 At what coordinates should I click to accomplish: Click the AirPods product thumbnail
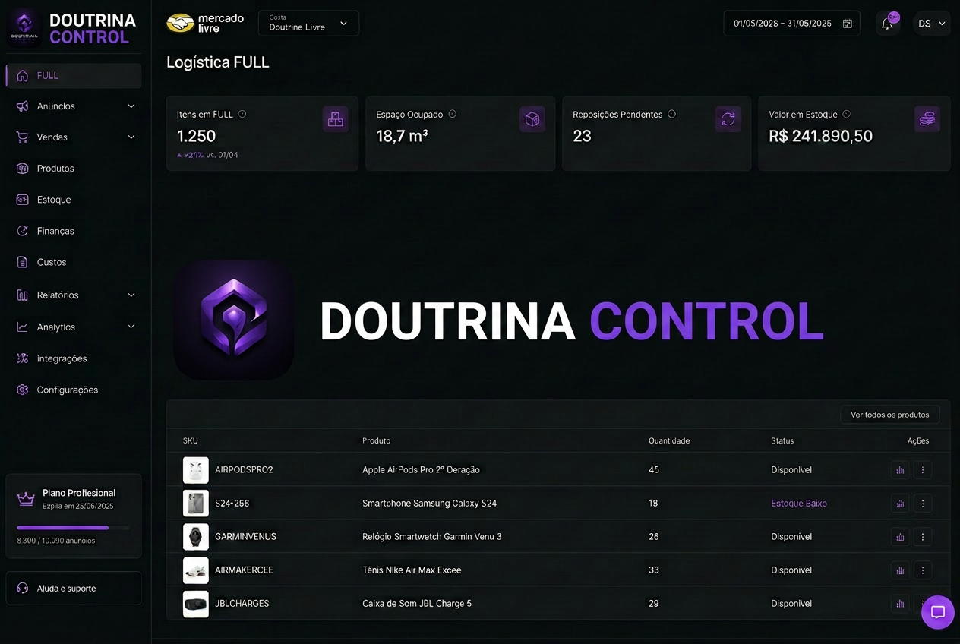[196, 470]
